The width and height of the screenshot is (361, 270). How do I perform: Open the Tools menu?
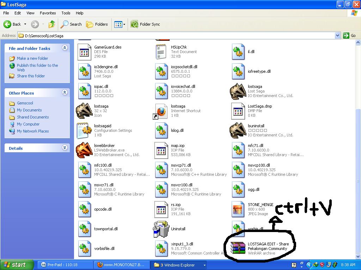coord(66,13)
